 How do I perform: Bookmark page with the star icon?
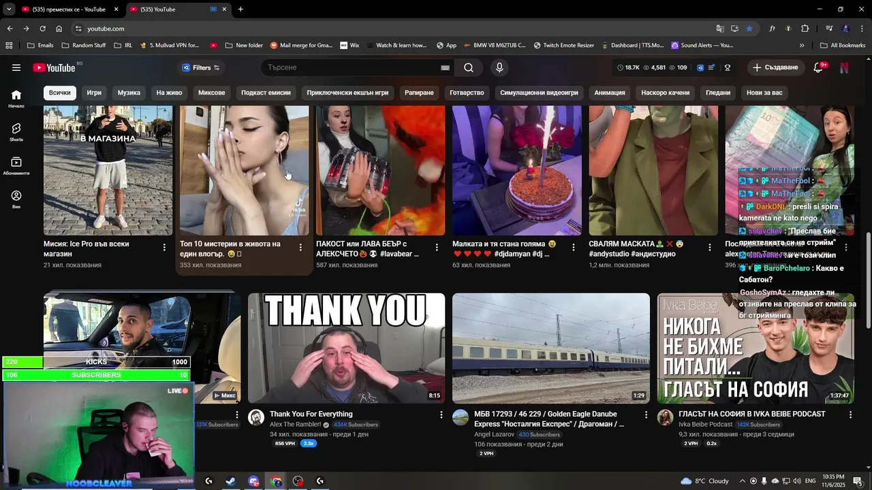[749, 29]
